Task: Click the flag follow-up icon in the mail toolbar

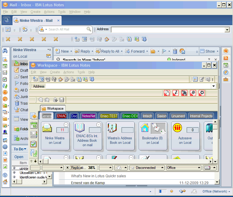Action: (x=164, y=51)
